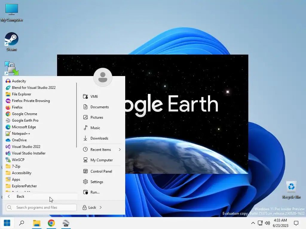Select the Steam desktop shortcut
This screenshot has width=306, height=229.
[x=12, y=42]
